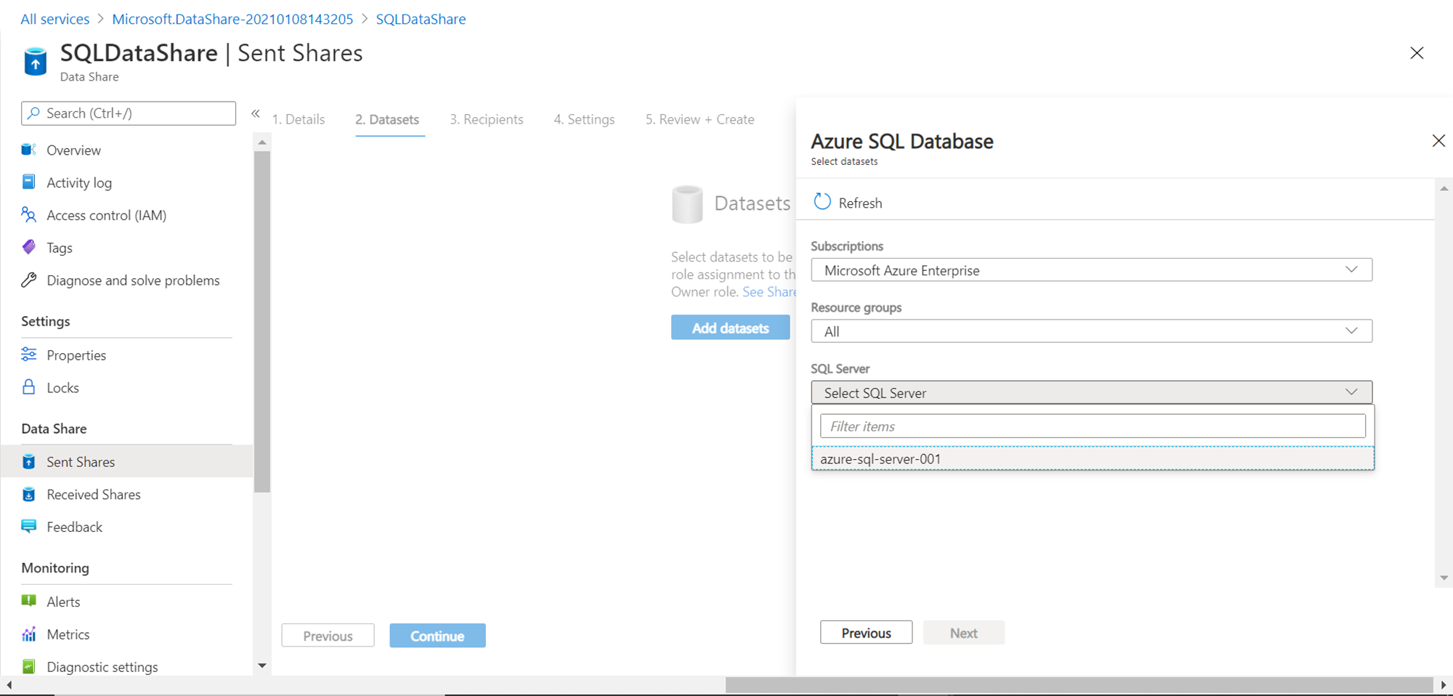Image resolution: width=1453 pixels, height=696 pixels.
Task: Click the horizontal scrollbar at the bottom
Action: (1078, 685)
